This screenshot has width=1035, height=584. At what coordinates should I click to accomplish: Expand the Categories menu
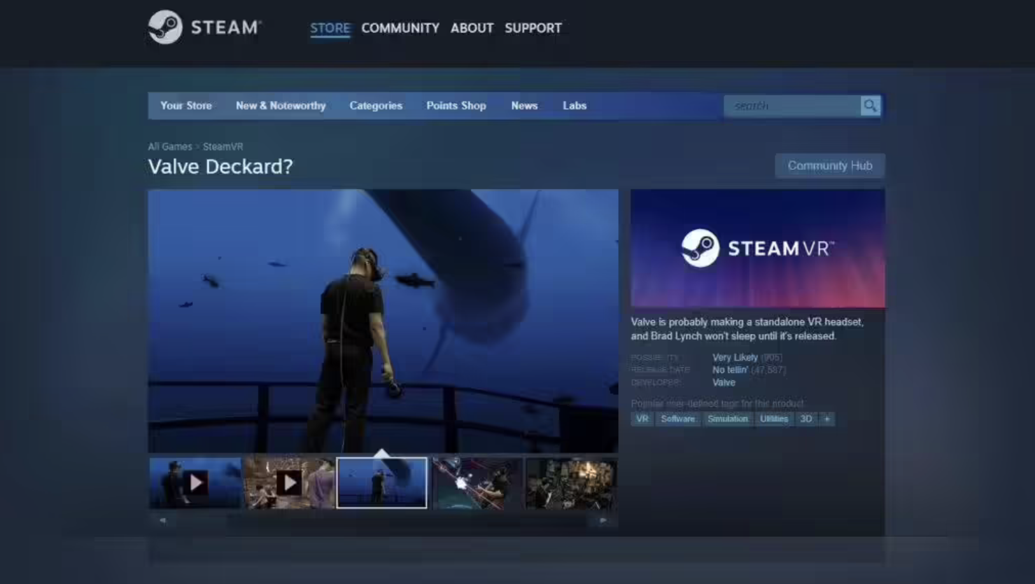tap(376, 106)
